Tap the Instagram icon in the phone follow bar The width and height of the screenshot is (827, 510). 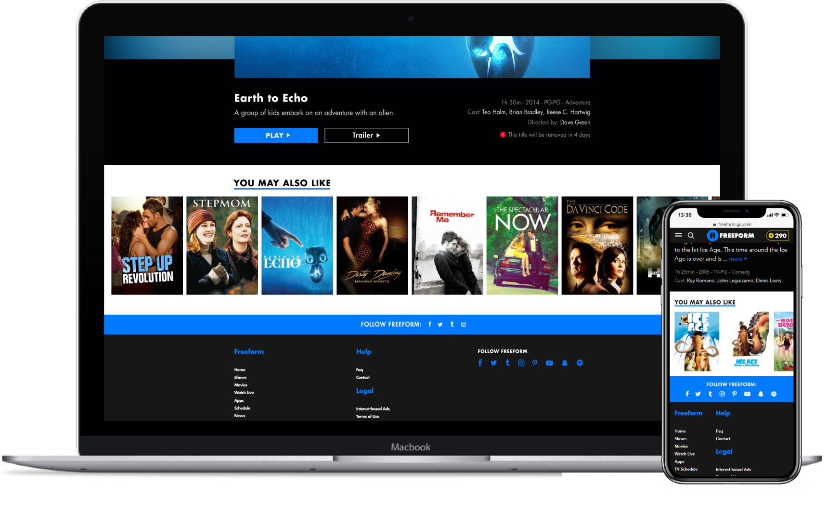pos(722,394)
